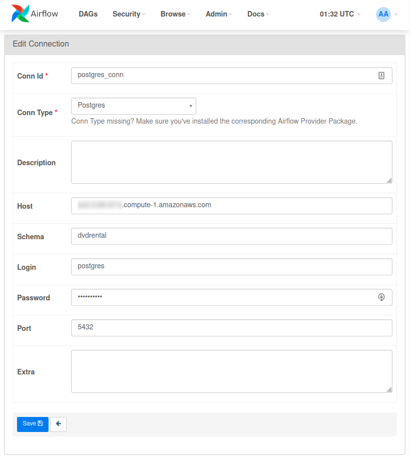Open the Admin menu
The width and height of the screenshot is (410, 460).
(x=218, y=14)
